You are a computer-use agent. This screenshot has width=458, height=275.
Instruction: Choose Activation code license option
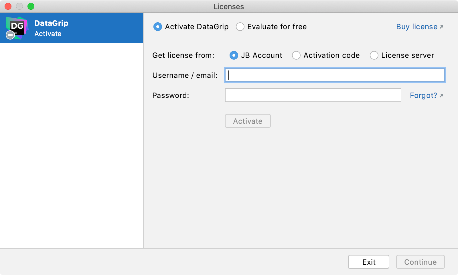[296, 55]
